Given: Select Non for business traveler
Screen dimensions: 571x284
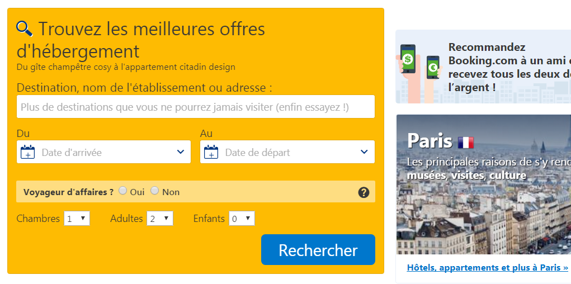Looking at the screenshot, I should point(155,191).
